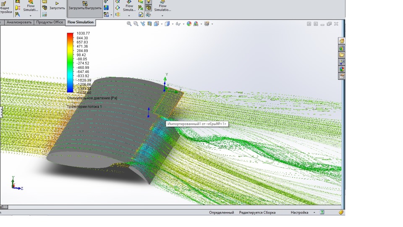Expand the Hide/Show Items glasses dropdown
Image resolution: width=403 pixels, height=227 pixels.
click(x=184, y=24)
